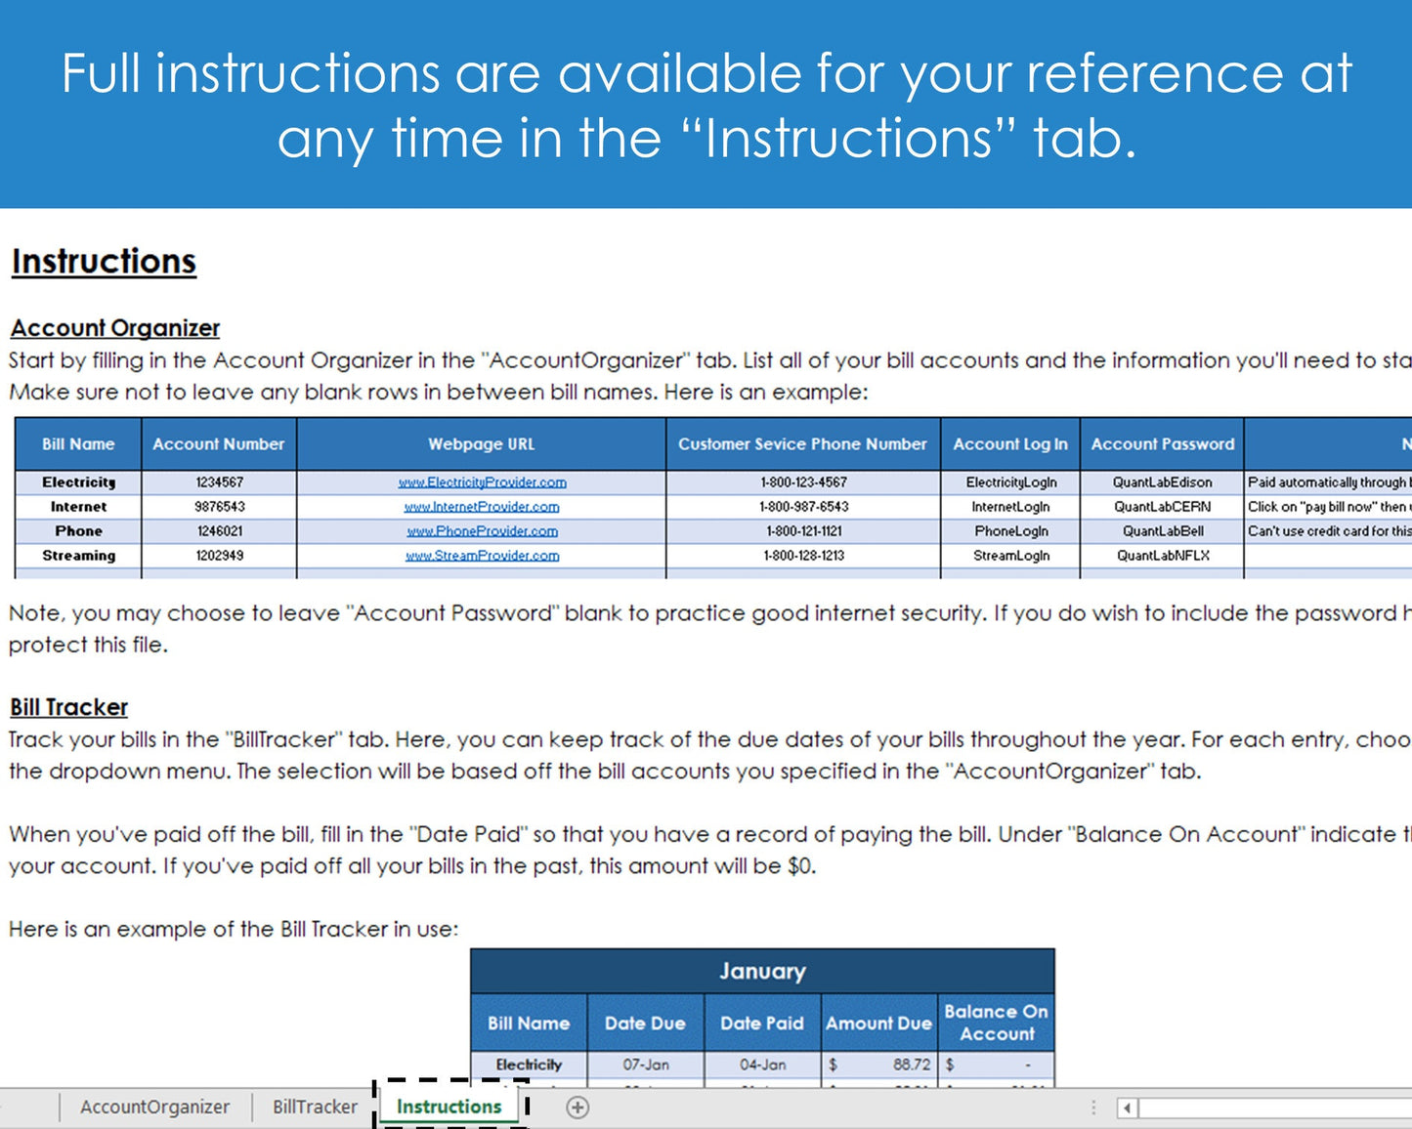Click the January table title
The image size is (1412, 1129).
(762, 972)
